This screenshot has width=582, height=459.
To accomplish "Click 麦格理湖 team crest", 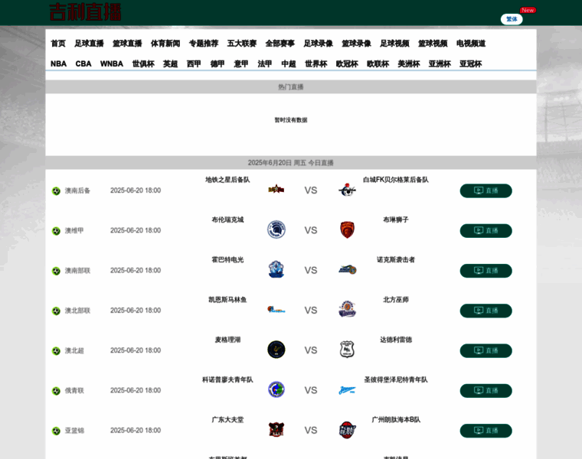I will (x=276, y=350).
